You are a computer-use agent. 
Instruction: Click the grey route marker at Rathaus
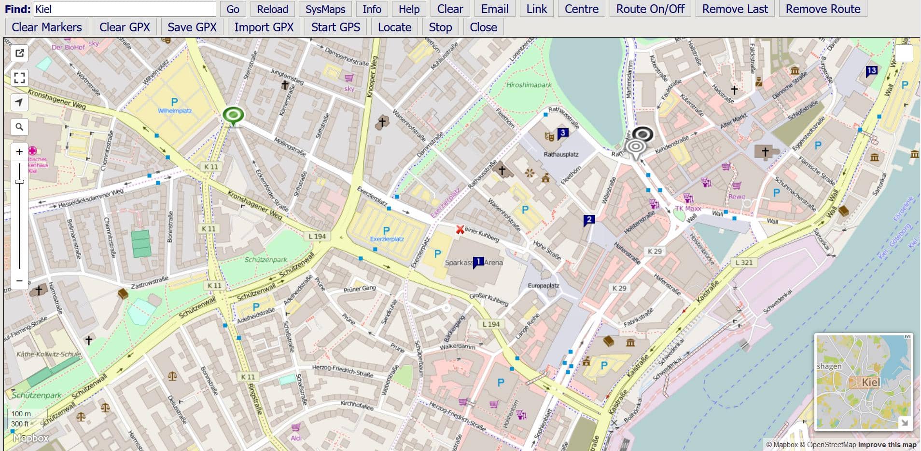636,147
